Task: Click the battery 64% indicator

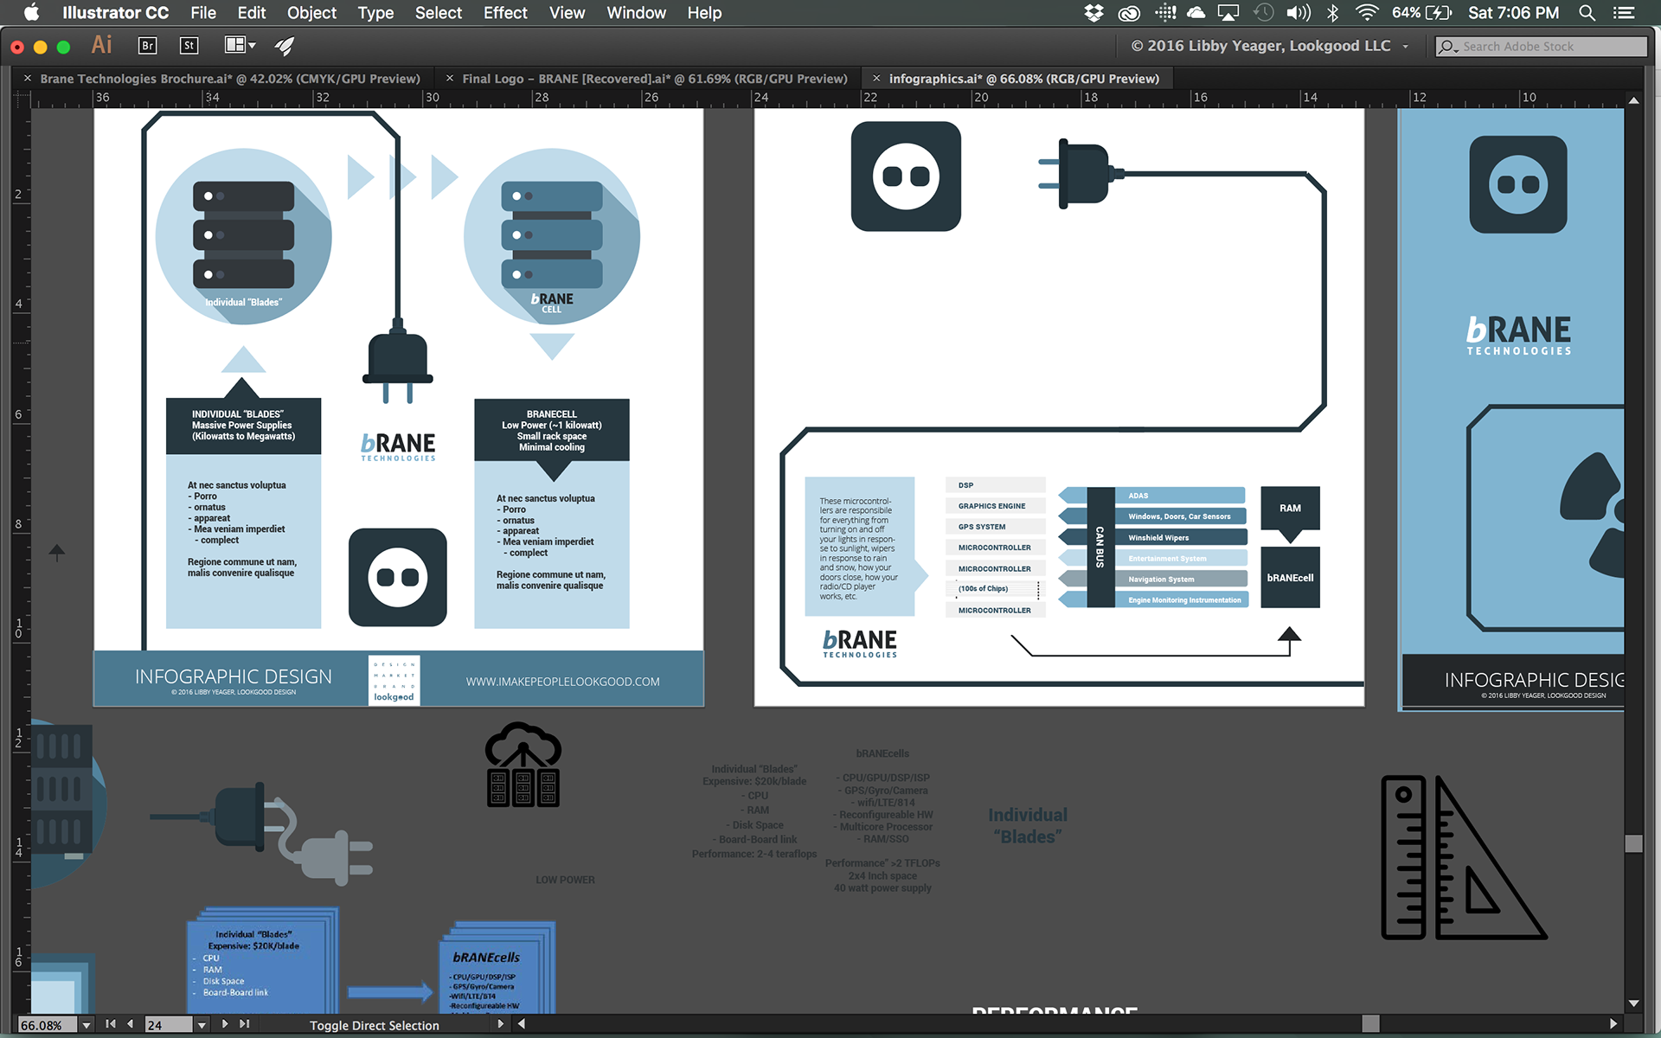Action: click(x=1421, y=13)
